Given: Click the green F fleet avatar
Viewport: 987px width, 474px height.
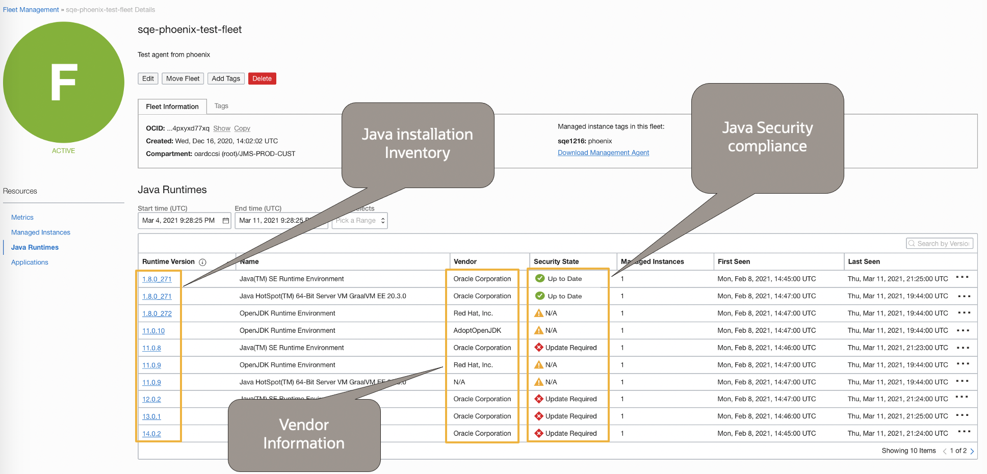Looking at the screenshot, I should pyautogui.click(x=64, y=82).
